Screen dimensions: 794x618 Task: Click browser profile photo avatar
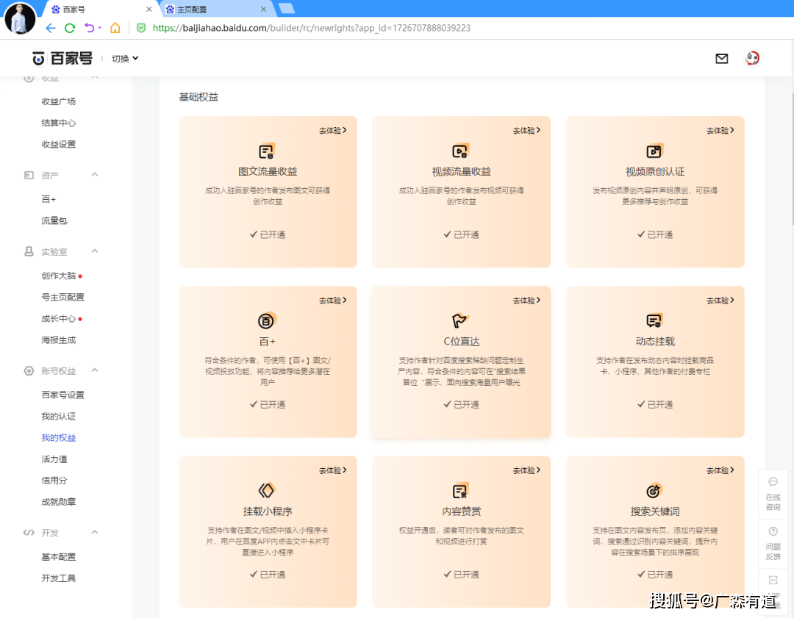click(20, 18)
